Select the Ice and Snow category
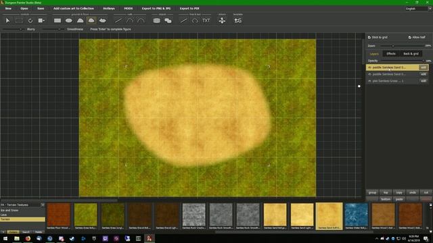 (22, 210)
